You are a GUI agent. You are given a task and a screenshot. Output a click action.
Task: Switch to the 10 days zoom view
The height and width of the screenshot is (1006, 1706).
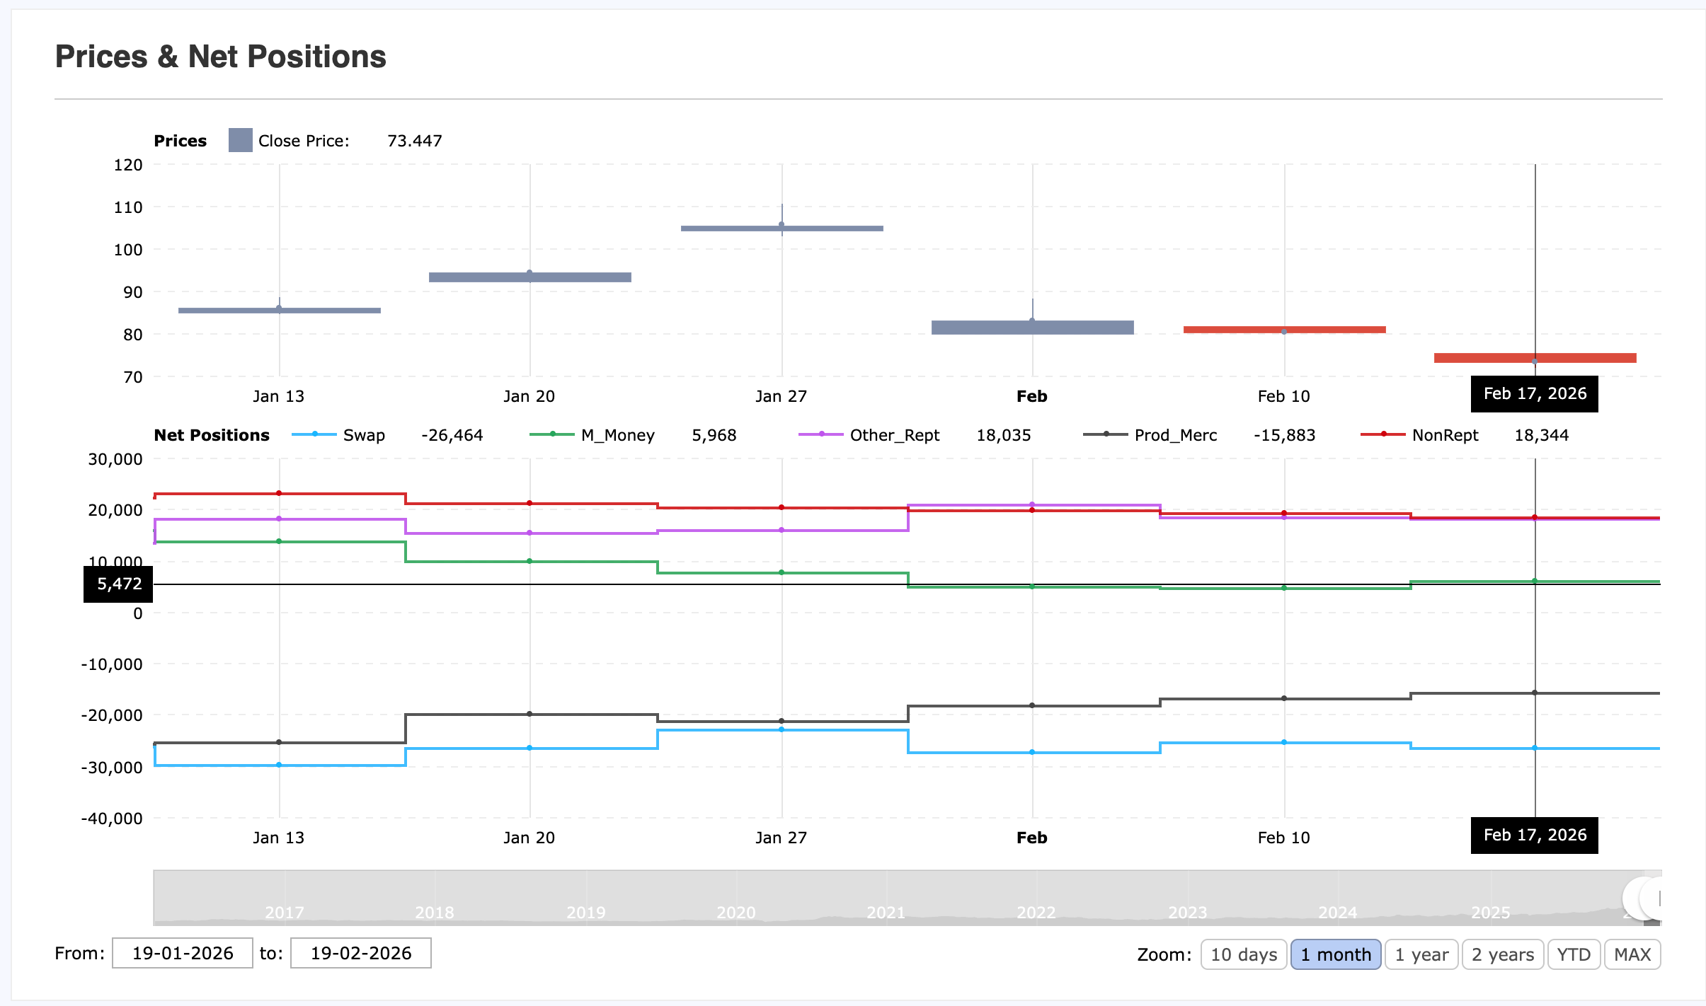tap(1244, 954)
